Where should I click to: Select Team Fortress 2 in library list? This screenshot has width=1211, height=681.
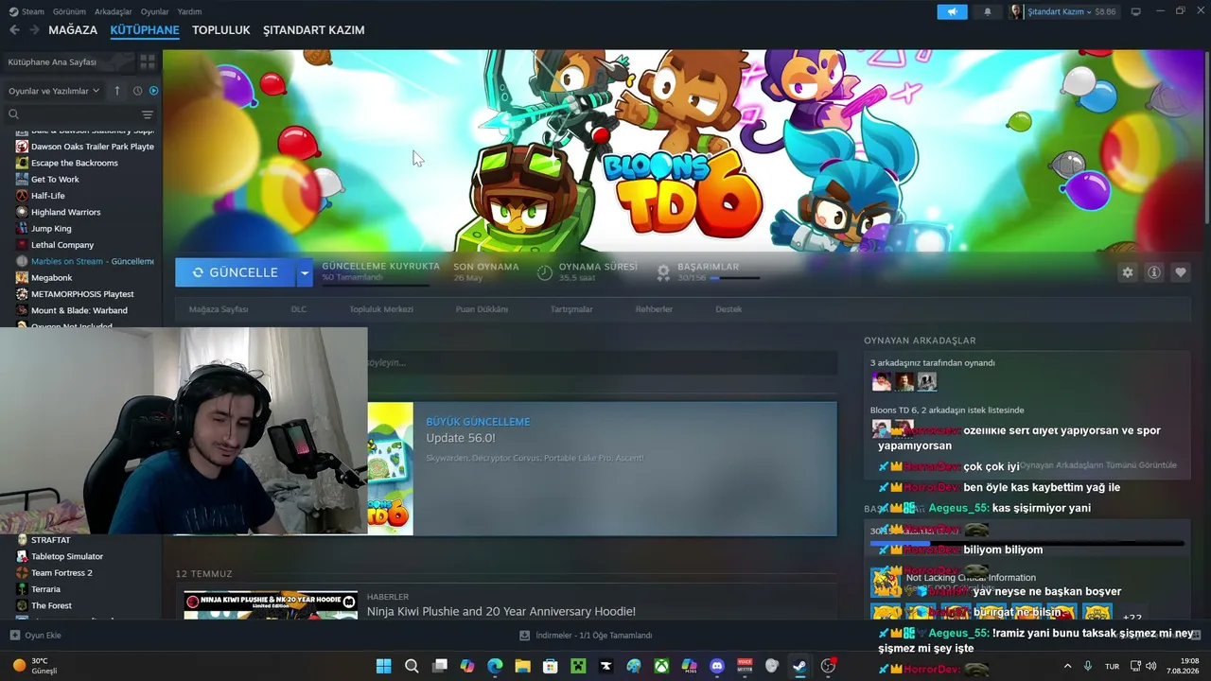(x=61, y=573)
